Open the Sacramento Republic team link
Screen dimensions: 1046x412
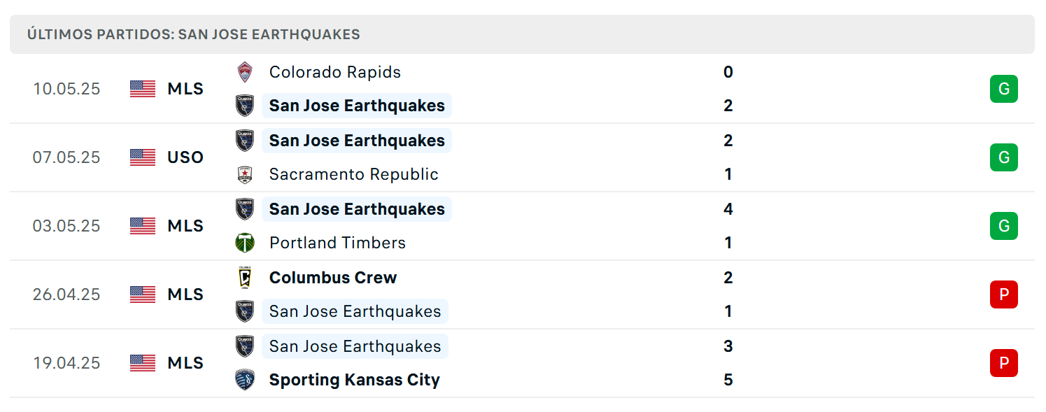(x=354, y=174)
